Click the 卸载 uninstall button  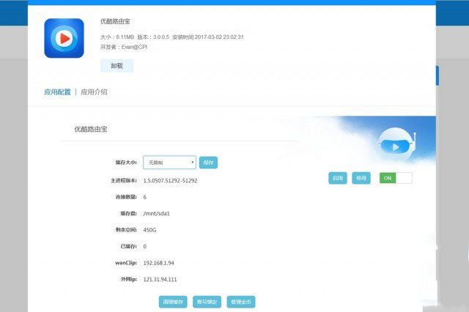(117, 66)
